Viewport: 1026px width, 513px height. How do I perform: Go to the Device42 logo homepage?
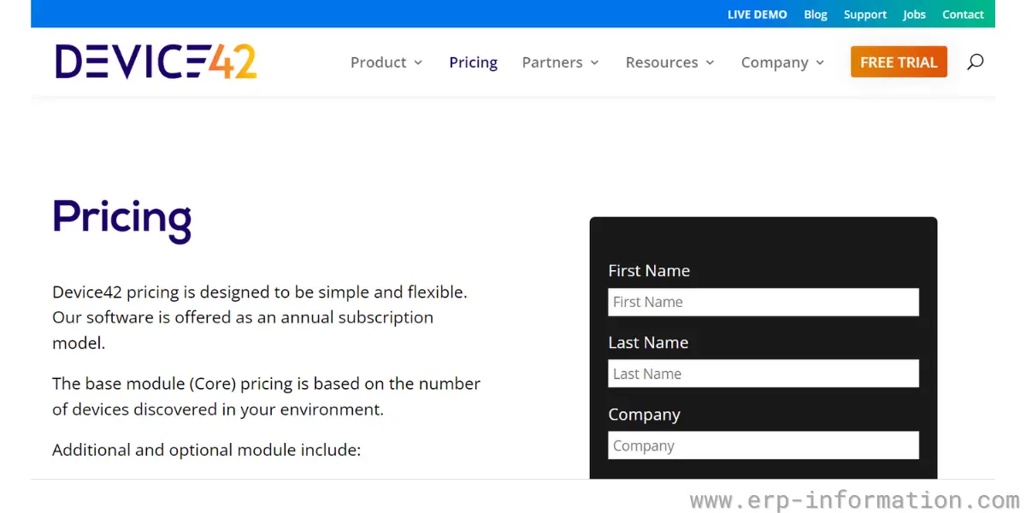[x=156, y=62]
